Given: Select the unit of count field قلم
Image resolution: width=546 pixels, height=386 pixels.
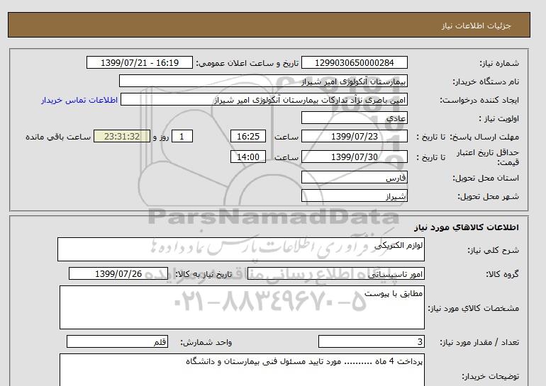Looking at the screenshot, I should click(117, 342).
